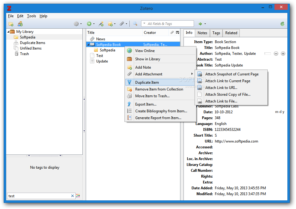Select the News item row
The width and height of the screenshot is (296, 209).
click(133, 39)
